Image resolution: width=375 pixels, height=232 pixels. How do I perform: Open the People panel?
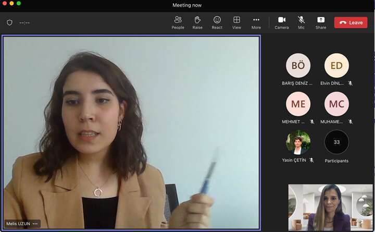click(x=178, y=22)
